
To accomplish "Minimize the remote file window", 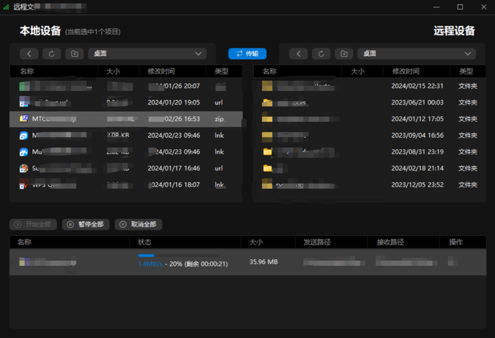I will 436,7.
